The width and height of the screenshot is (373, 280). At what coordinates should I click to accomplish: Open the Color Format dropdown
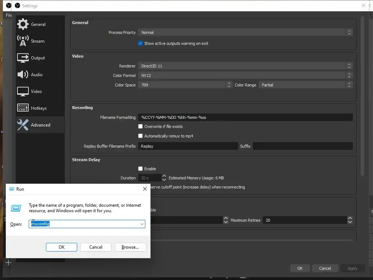(x=245, y=75)
